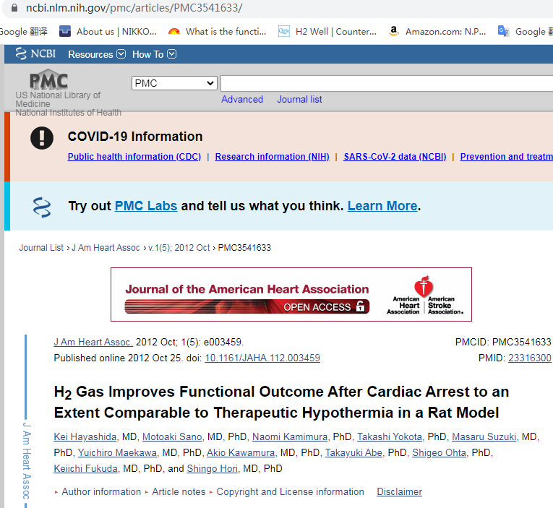Open the Google Translate bookmark at right

[526, 31]
